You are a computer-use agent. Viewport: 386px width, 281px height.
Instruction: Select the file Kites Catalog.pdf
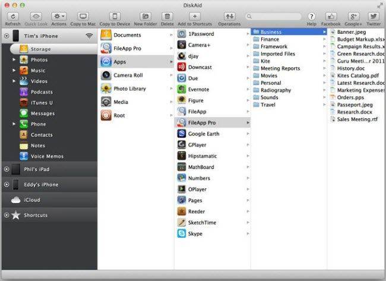click(357, 75)
